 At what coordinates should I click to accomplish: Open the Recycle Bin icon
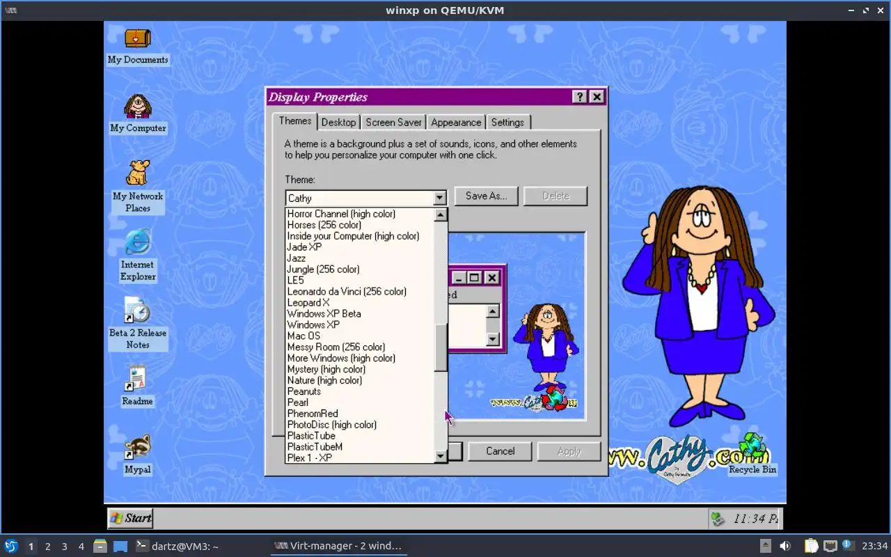(752, 447)
